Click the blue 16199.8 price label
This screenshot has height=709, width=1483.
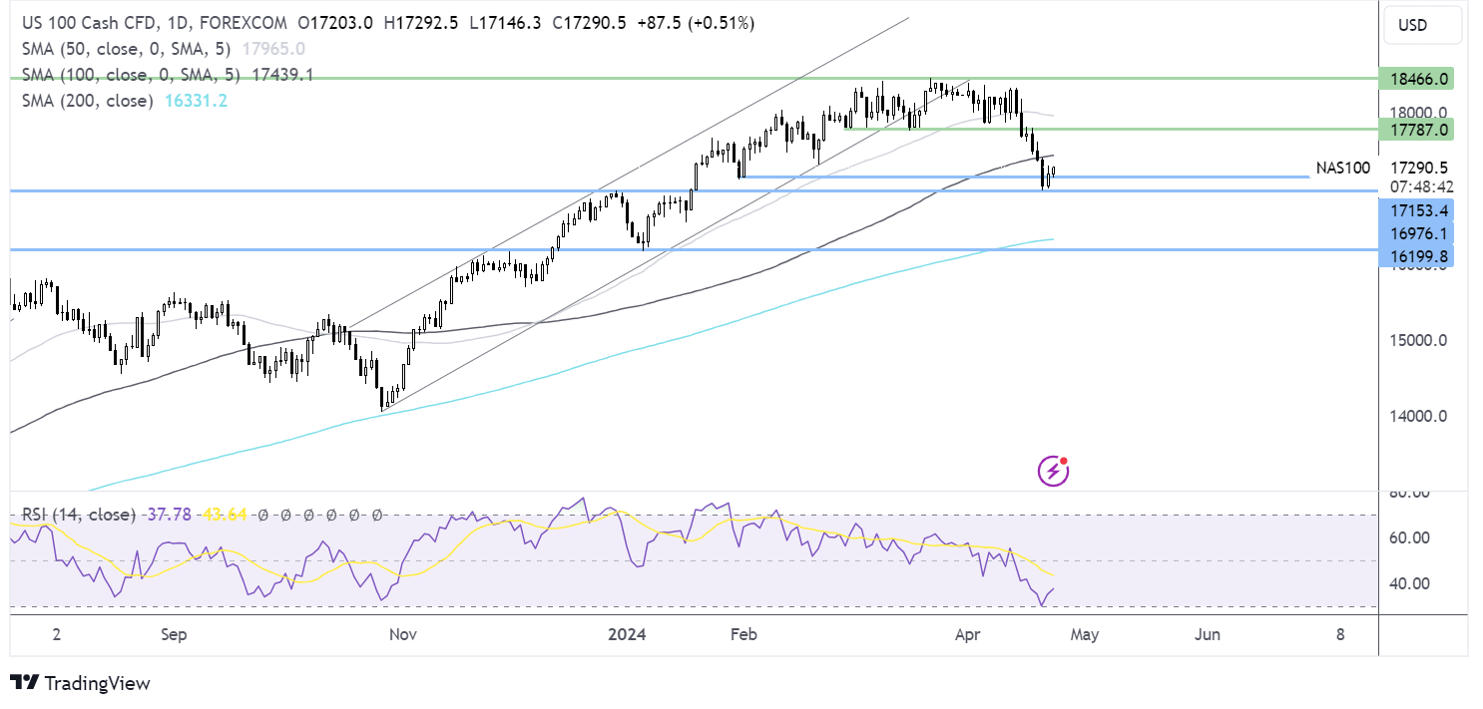tap(1416, 256)
